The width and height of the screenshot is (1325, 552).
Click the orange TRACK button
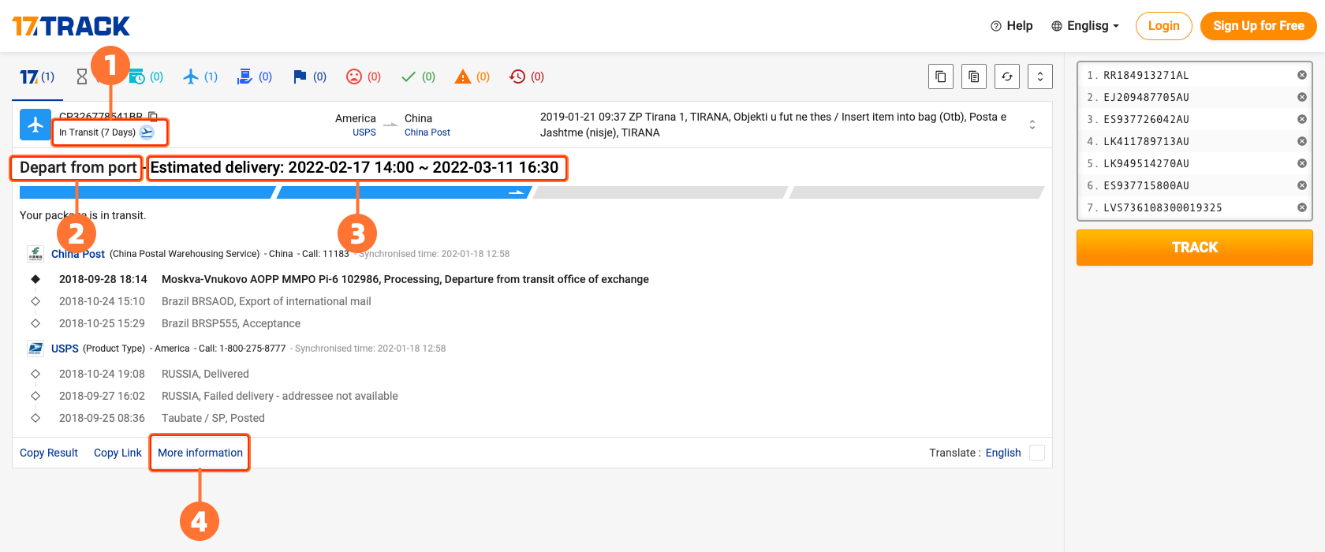point(1194,248)
